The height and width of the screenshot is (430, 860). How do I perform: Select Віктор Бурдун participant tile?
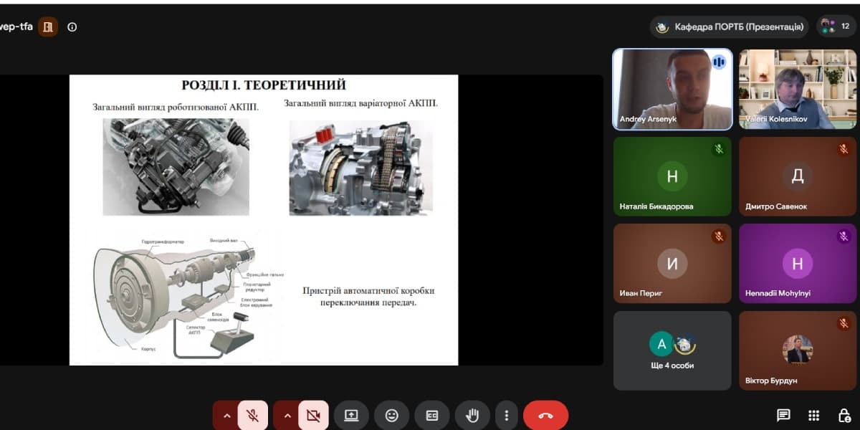click(797, 350)
